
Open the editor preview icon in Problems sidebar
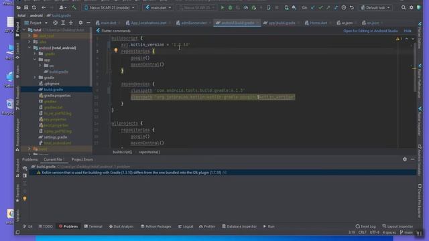(25, 175)
